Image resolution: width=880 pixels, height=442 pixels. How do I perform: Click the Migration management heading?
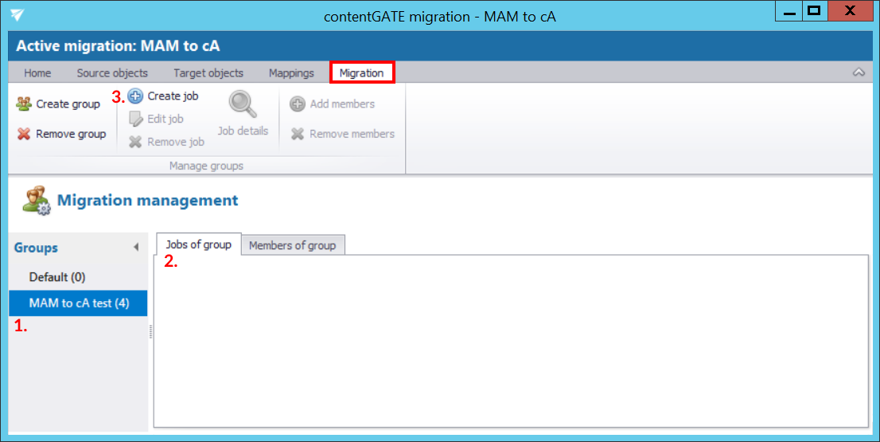[148, 201]
